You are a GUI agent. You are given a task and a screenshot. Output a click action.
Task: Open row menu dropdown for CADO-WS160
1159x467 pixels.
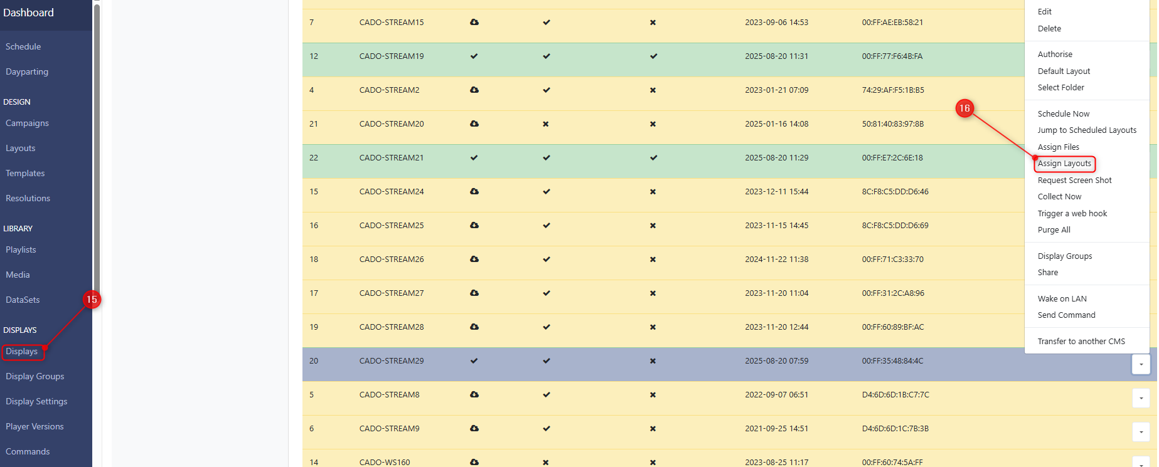[x=1141, y=461]
